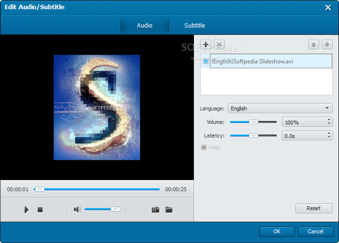The height and width of the screenshot is (243, 339).
Task: Stop the video playback
Action: point(40,210)
